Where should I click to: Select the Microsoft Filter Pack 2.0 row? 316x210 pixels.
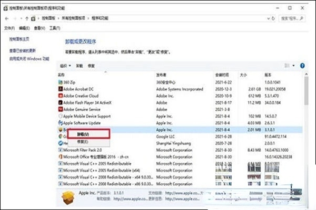point(180,150)
